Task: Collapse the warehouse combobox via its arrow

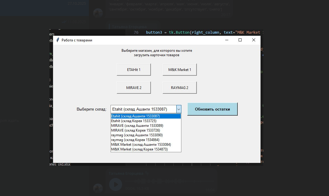Action: point(178,109)
